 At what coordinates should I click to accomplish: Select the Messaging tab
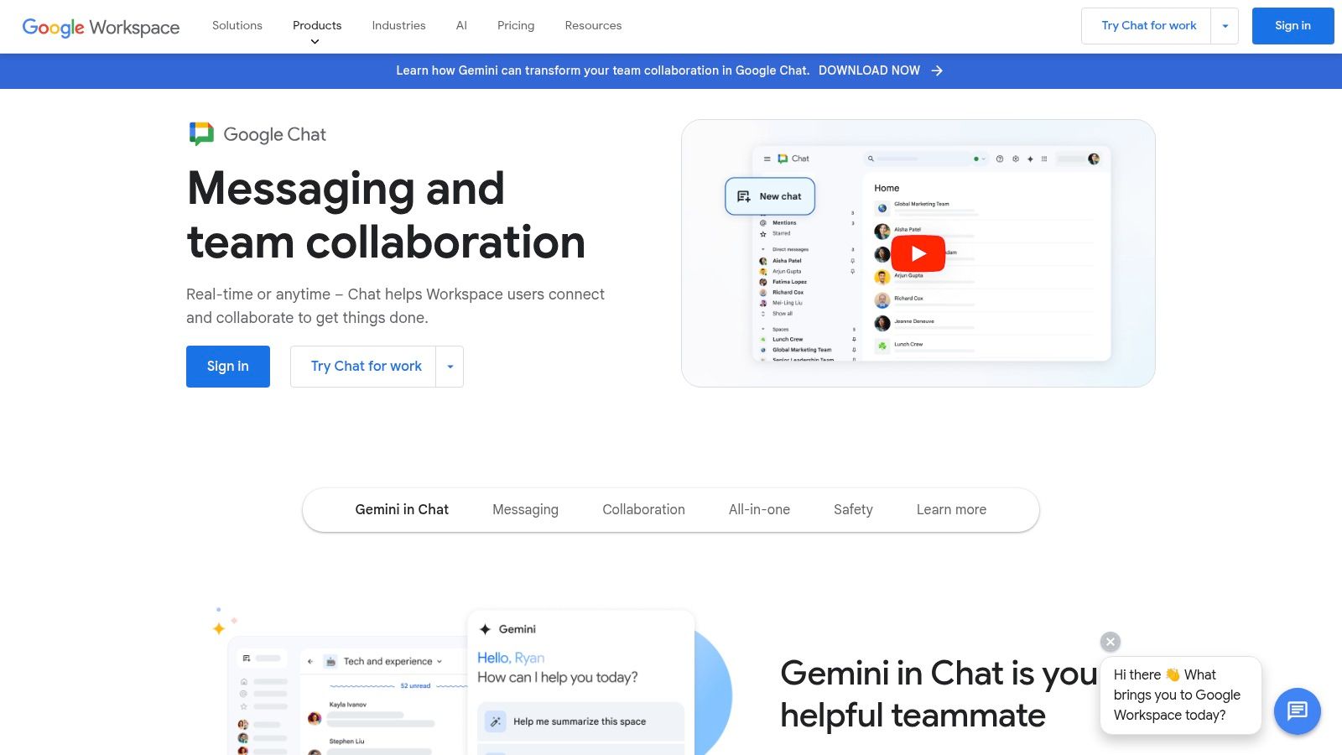click(525, 509)
